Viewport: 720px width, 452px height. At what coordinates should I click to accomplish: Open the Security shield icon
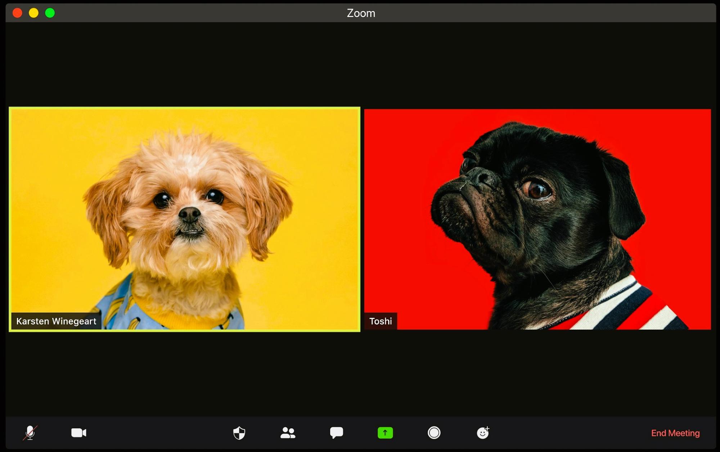pos(239,433)
